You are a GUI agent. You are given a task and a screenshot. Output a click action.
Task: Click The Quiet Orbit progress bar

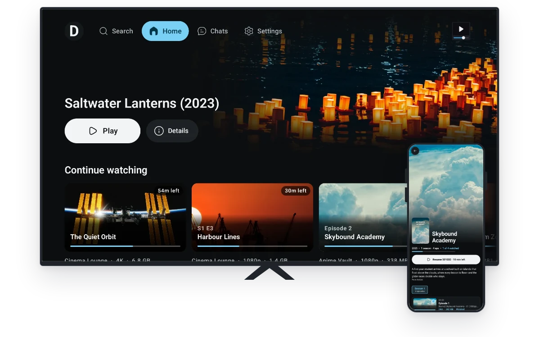[125, 246]
